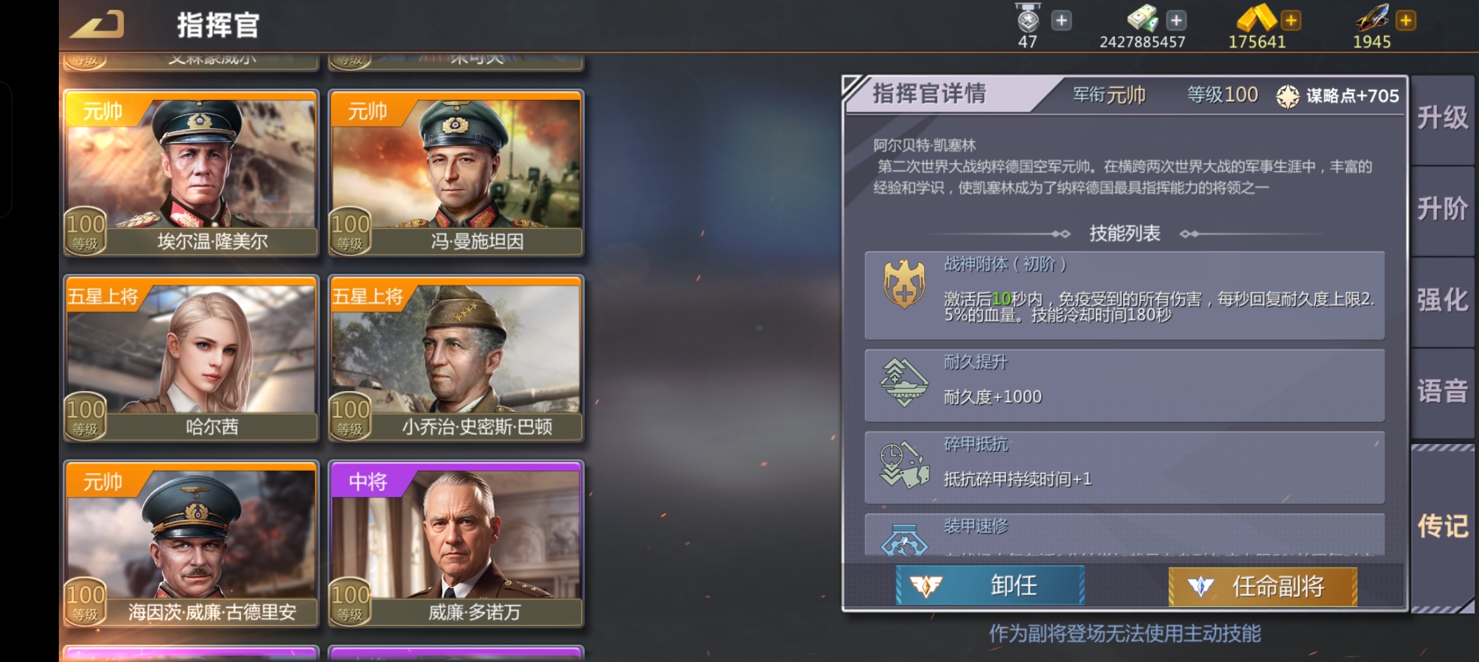Select commander 哈尔茜 card

pos(191,358)
